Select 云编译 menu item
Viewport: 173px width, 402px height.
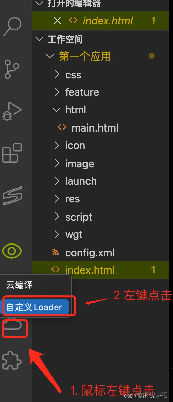click(20, 285)
